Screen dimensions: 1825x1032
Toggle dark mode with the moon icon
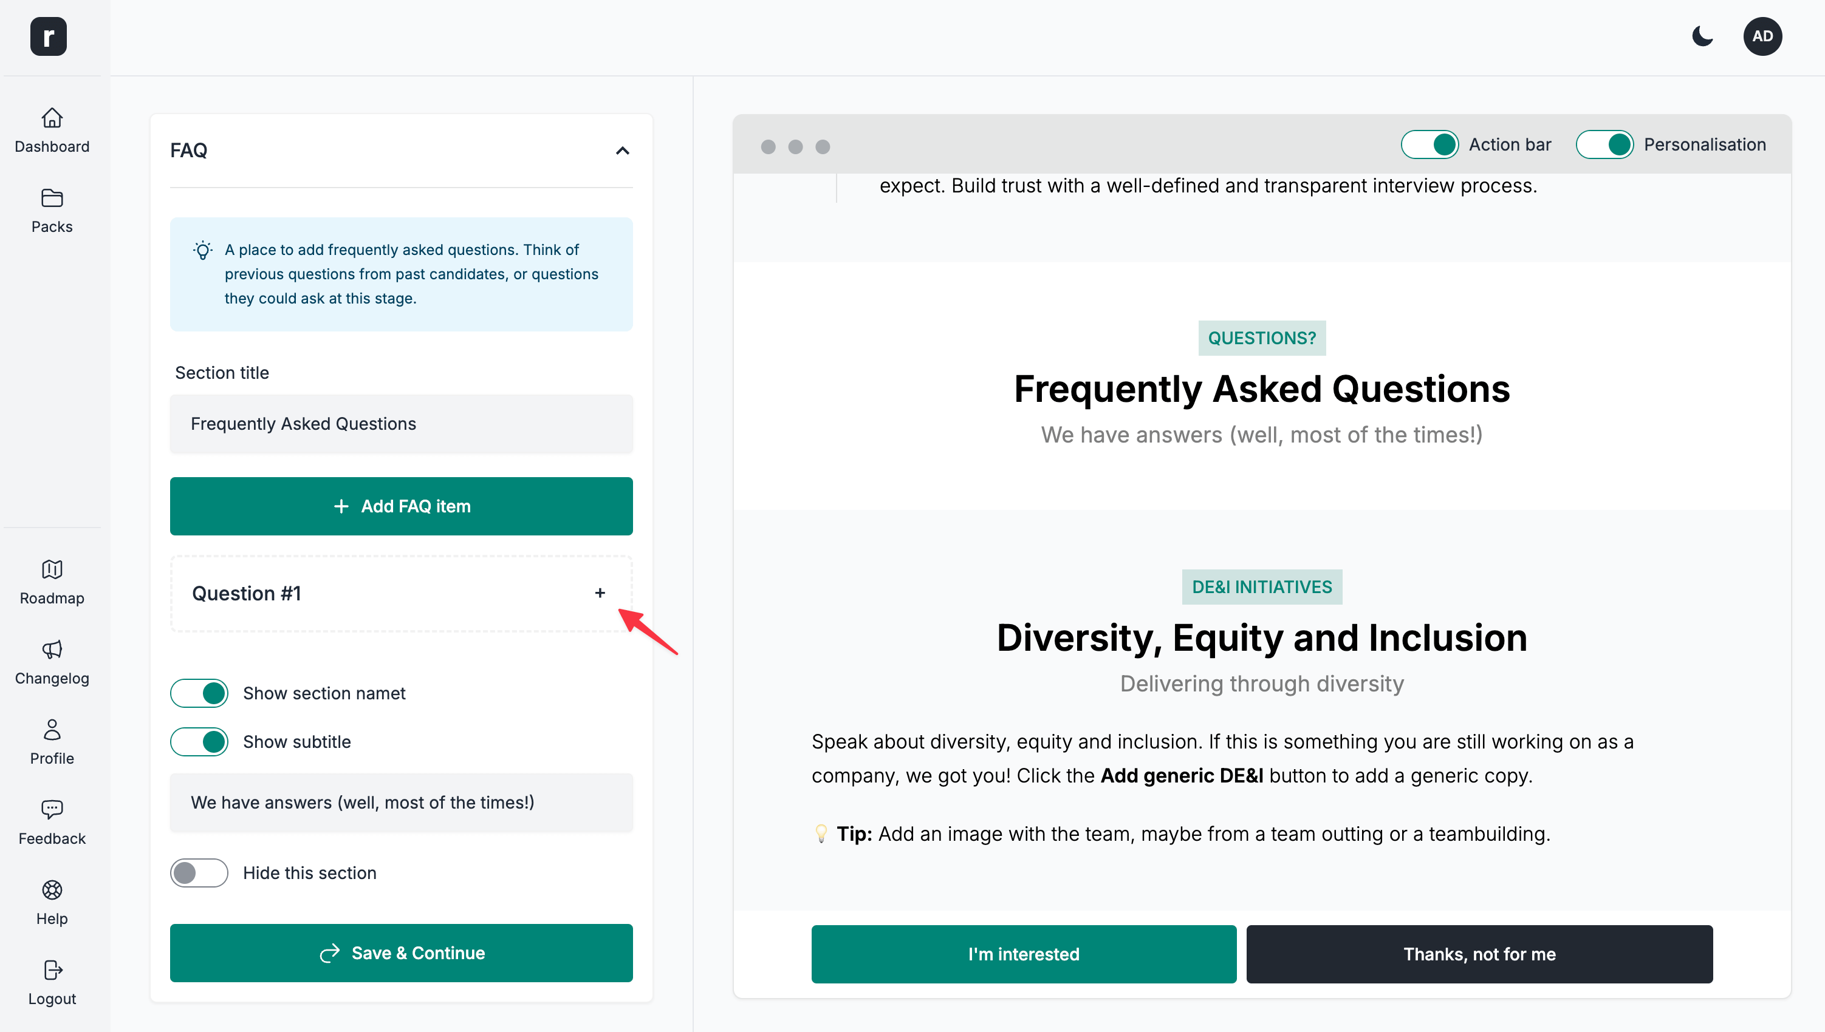1702,36
